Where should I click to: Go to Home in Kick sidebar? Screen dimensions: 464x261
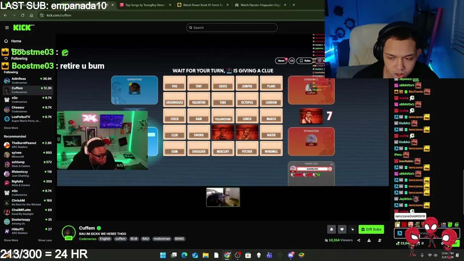click(16, 41)
